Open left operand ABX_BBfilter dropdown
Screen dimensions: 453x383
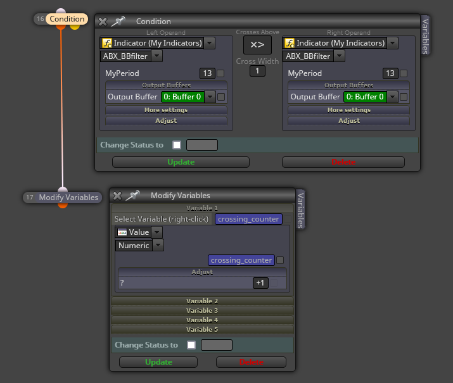click(156, 56)
